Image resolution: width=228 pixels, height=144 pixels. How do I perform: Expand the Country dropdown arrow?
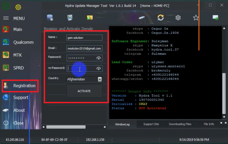point(100,79)
